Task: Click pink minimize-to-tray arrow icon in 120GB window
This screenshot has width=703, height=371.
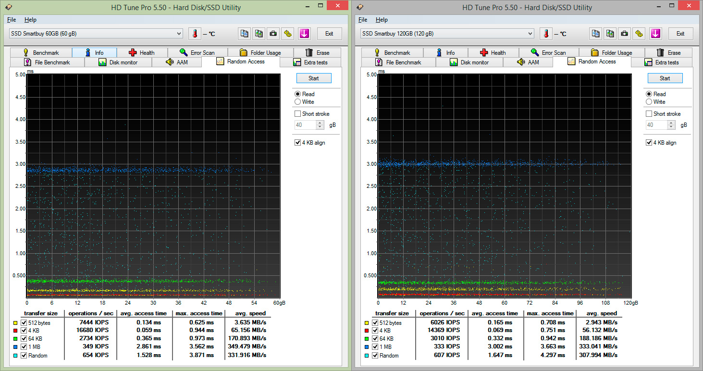Action: [656, 34]
